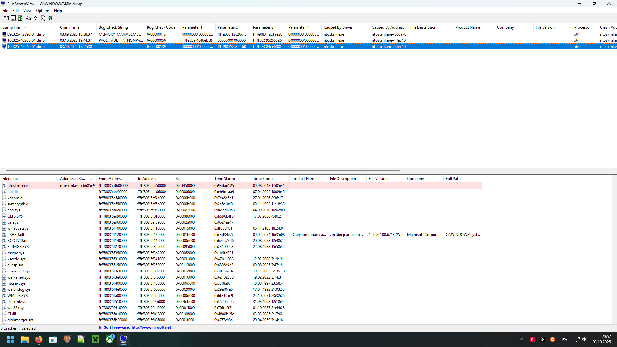Open the Options menu

tap(42, 11)
